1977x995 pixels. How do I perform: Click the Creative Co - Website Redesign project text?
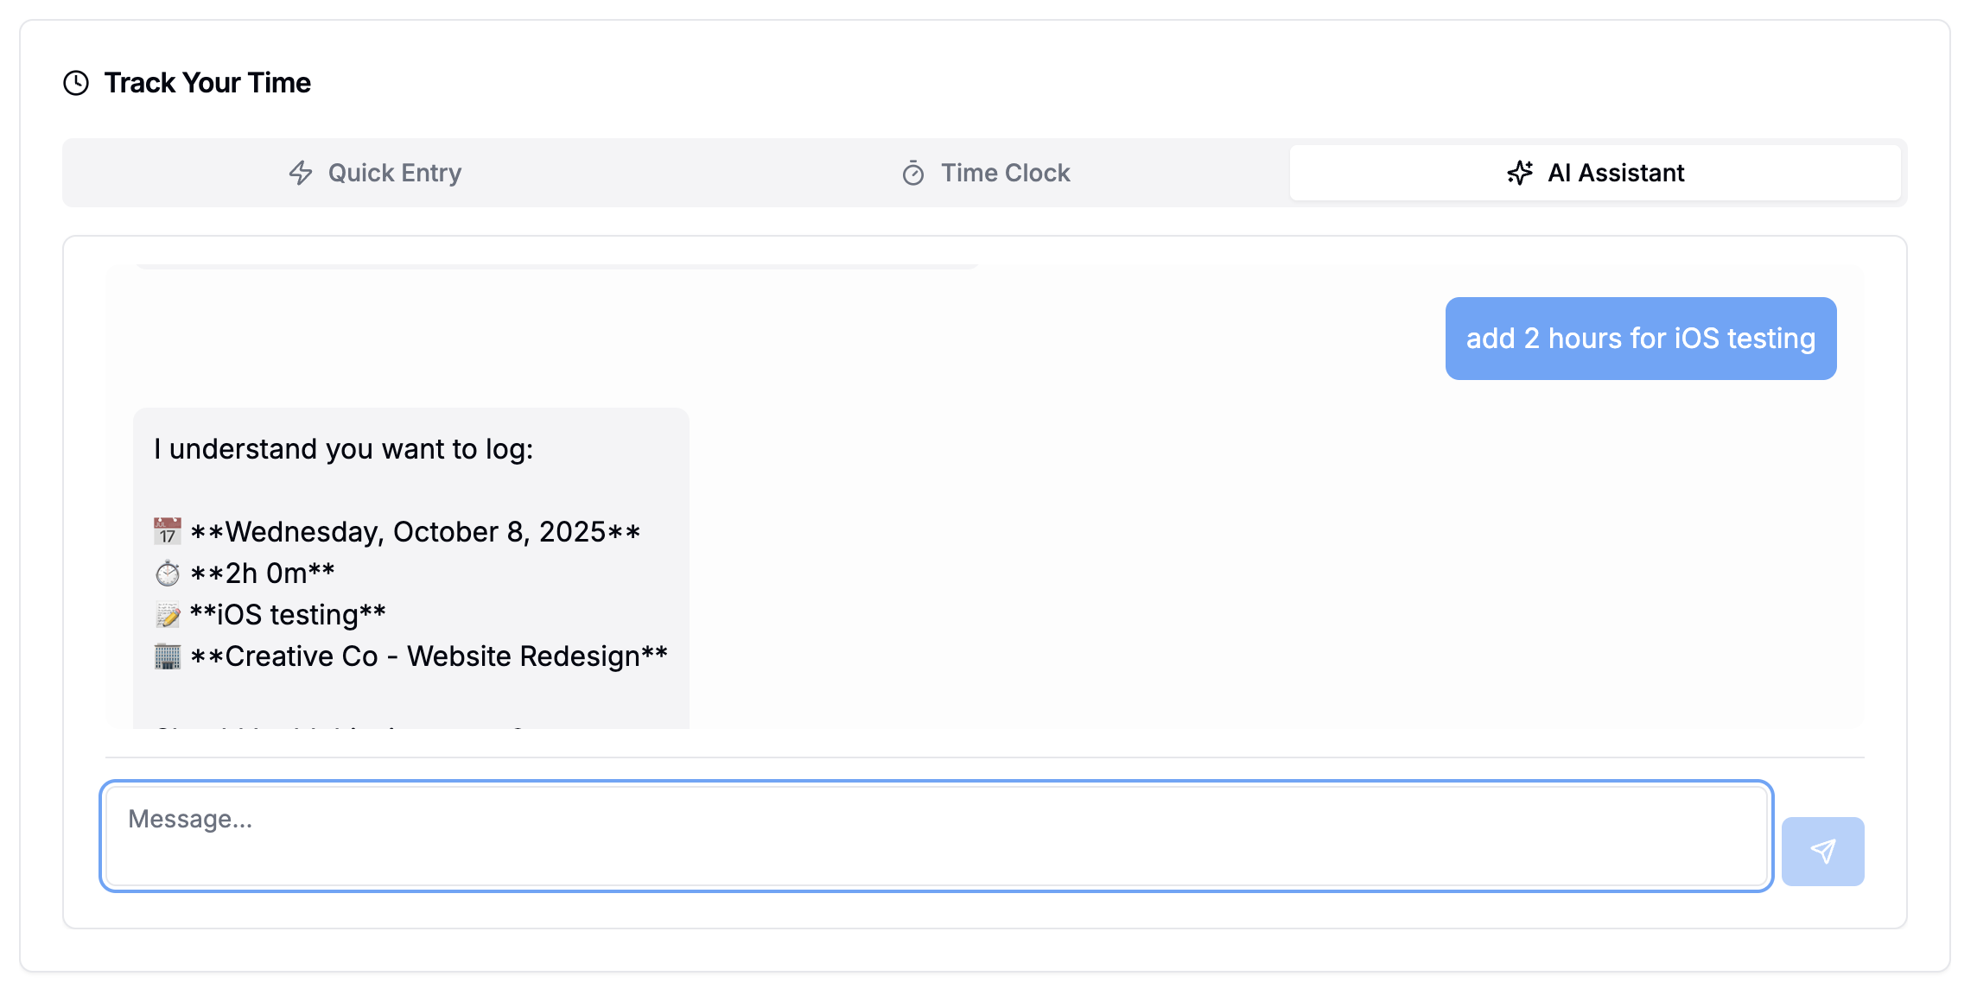click(429, 656)
